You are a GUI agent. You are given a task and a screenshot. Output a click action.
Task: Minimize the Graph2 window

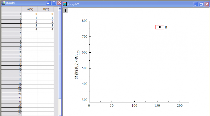(x=196, y=4)
